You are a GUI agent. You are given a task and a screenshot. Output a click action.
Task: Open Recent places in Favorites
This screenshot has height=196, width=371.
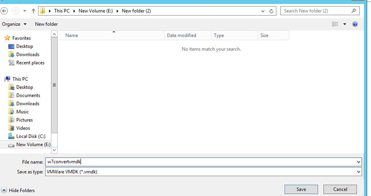tap(30, 63)
